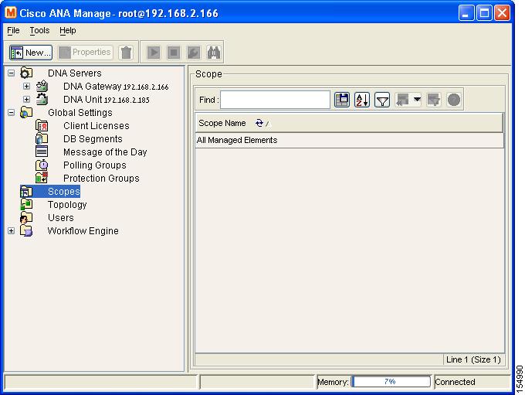Select DNA Unit 192.168.2.185 entry
This screenshot has width=525, height=395.
(x=107, y=100)
